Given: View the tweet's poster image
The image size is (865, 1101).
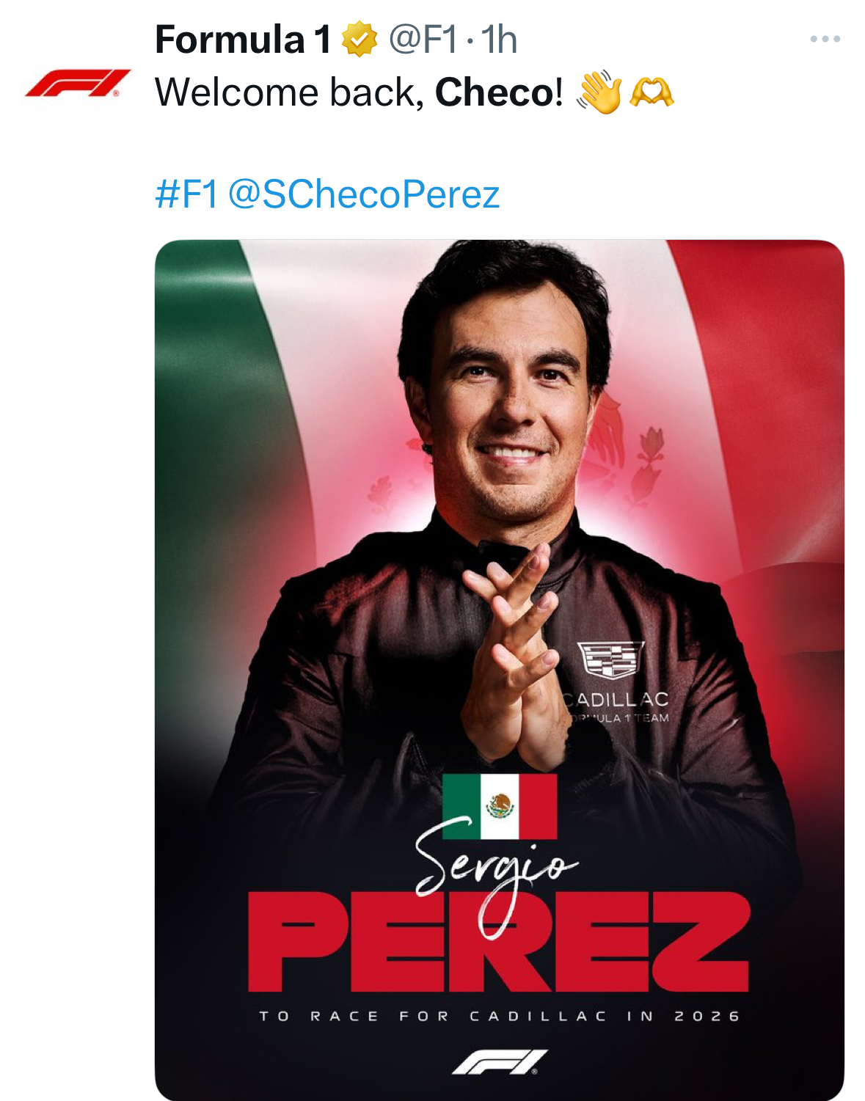Looking at the screenshot, I should point(499,670).
